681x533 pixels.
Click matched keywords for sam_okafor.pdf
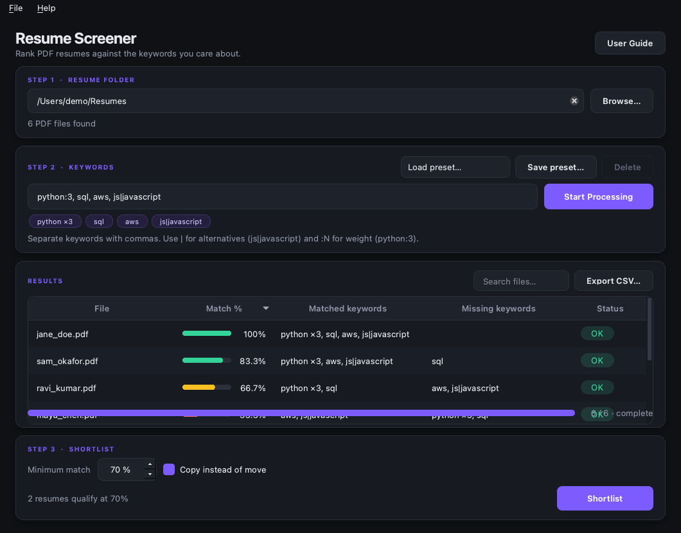(337, 361)
